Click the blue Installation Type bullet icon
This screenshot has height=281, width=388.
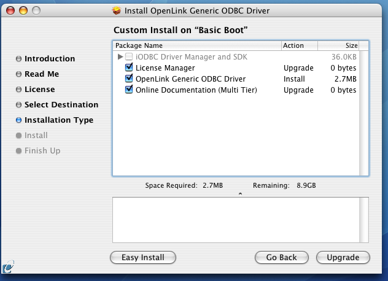[19, 120]
